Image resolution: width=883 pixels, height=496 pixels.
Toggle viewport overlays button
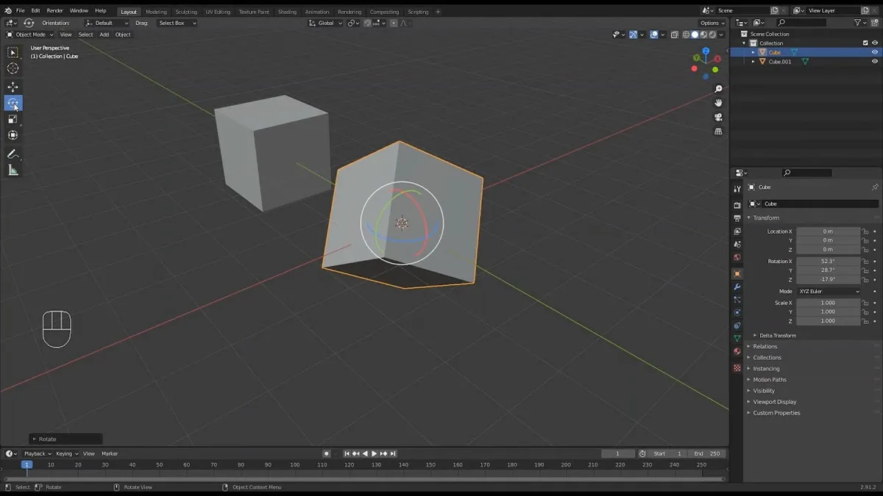pos(653,35)
